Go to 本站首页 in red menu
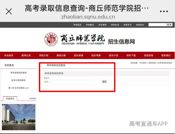Screen dimensions: 175x134 click(x=9, y=55)
